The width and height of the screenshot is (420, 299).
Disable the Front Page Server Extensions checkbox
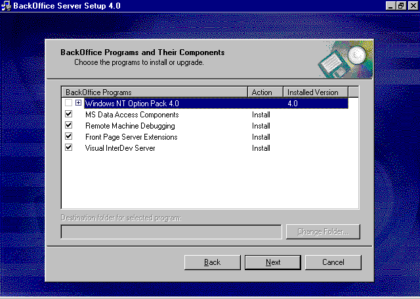pyautogui.click(x=69, y=137)
